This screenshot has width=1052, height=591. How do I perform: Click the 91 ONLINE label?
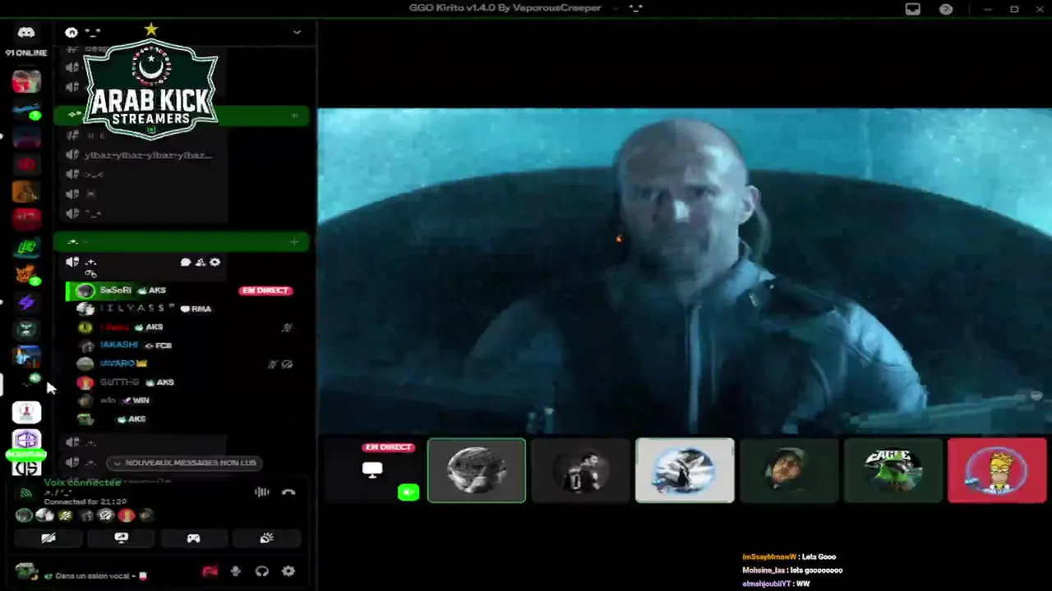(x=26, y=53)
